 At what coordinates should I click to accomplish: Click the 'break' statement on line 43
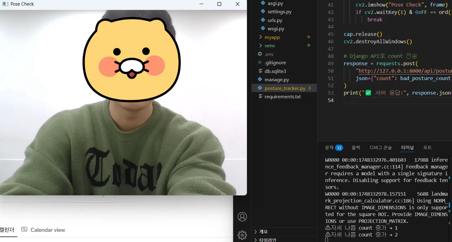click(x=375, y=19)
